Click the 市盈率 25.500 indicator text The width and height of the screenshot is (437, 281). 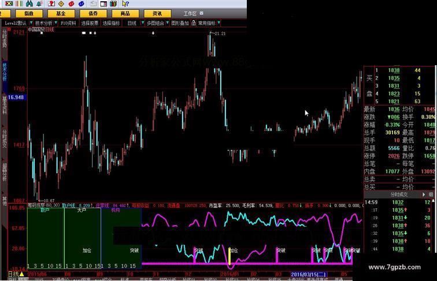coord(224,205)
